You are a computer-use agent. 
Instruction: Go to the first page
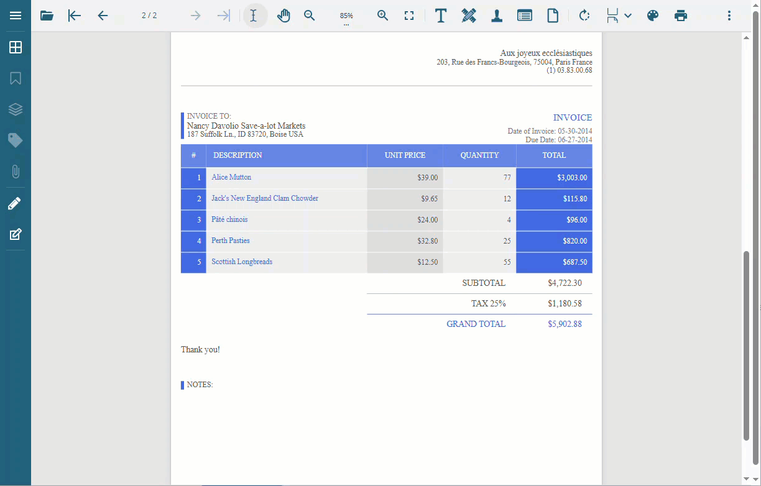[75, 16]
